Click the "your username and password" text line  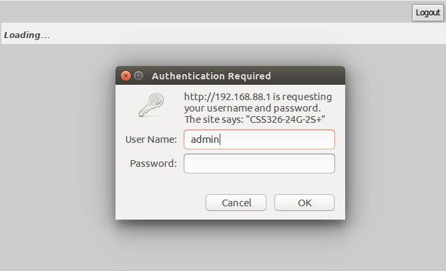[x=252, y=108]
